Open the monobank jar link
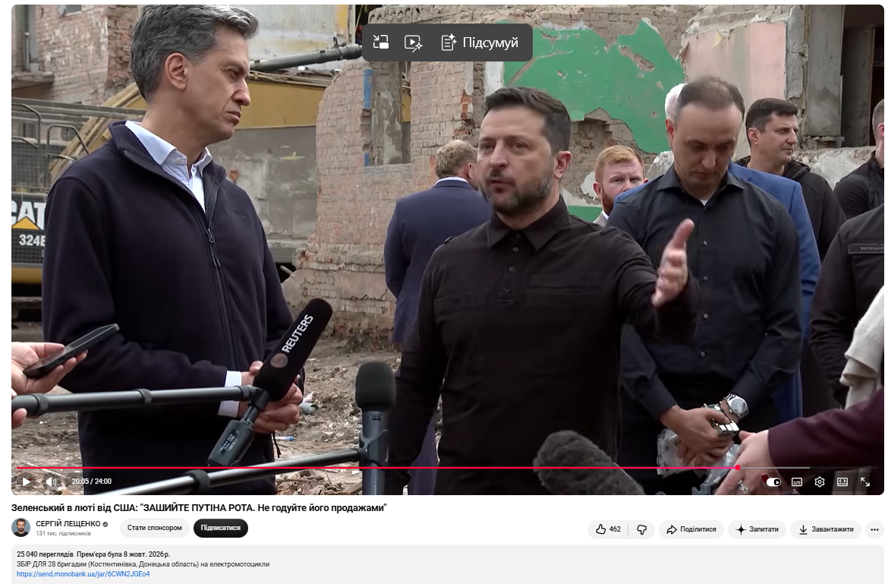Viewport: 888px width, 584px height. (83, 574)
